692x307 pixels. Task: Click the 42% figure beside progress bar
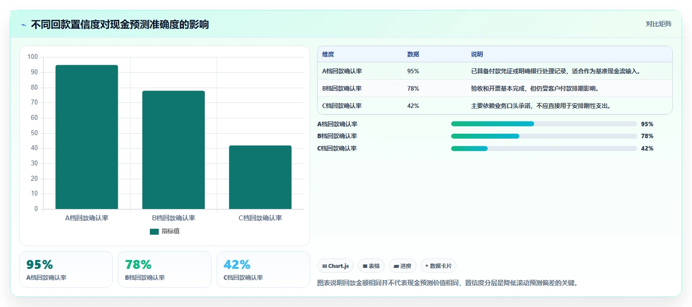point(647,149)
